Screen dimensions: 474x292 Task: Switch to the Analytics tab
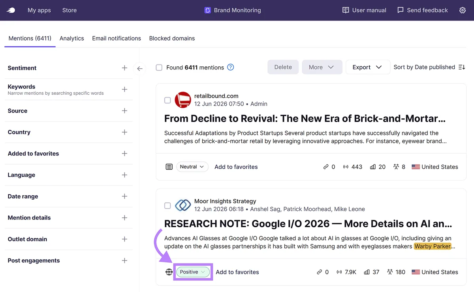[72, 38]
